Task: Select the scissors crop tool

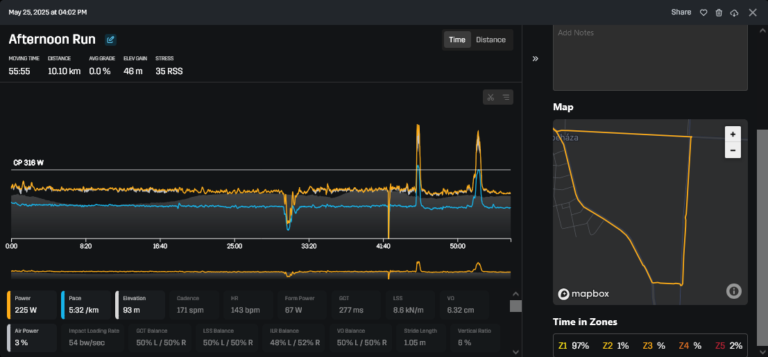Action: click(490, 97)
